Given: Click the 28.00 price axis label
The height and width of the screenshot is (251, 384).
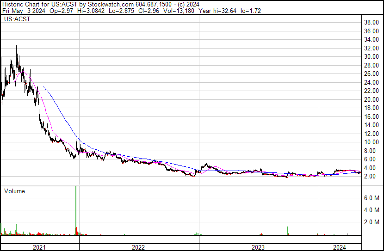Looking at the screenshot, I should pyautogui.click(x=372, y=65).
